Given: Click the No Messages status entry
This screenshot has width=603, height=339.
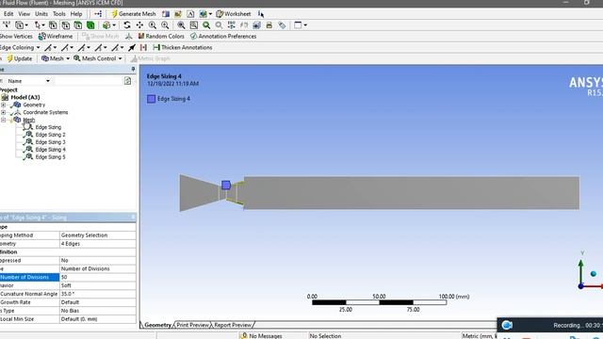Looking at the screenshot, I should pyautogui.click(x=262, y=335).
